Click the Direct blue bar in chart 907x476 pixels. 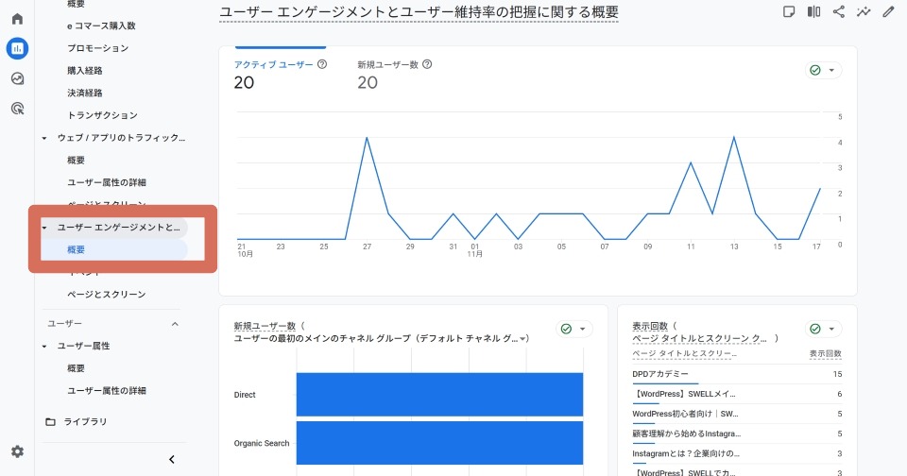click(x=439, y=394)
